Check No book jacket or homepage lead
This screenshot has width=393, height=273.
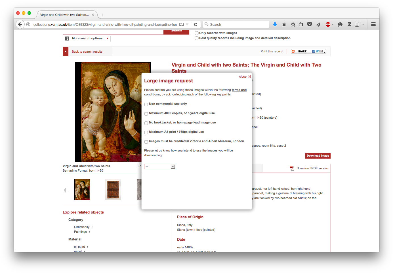click(146, 123)
